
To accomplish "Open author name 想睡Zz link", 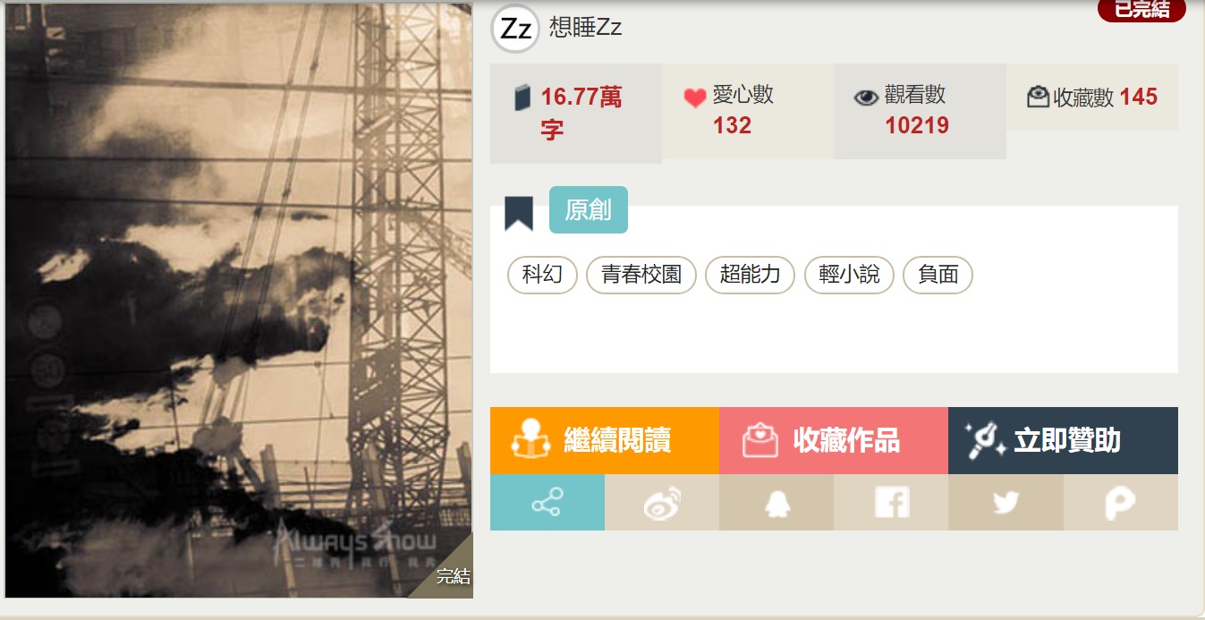I will point(586,28).
